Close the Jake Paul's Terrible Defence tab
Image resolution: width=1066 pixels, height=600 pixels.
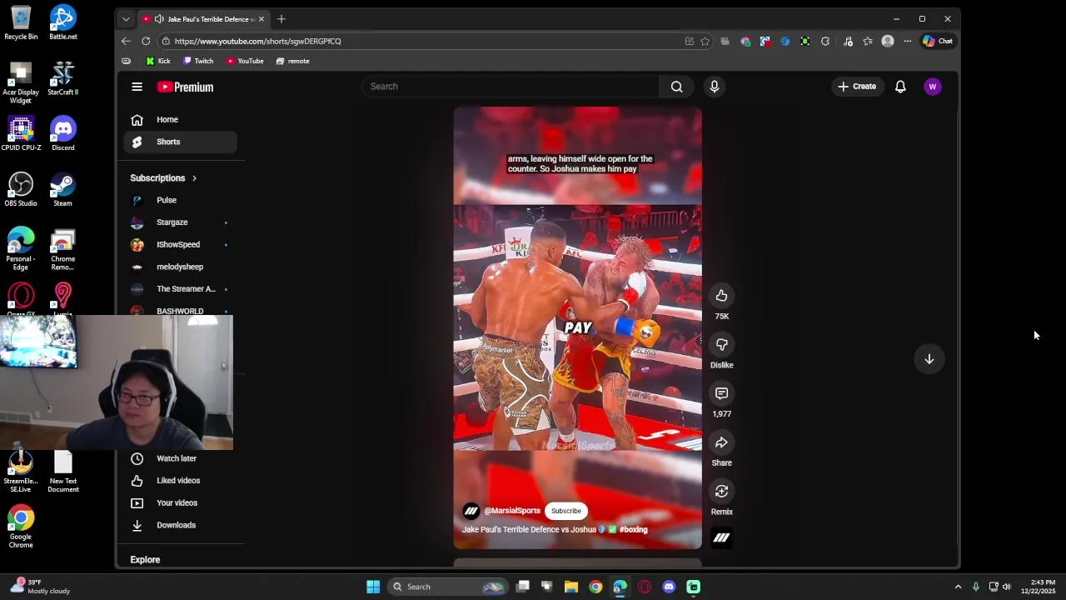tap(262, 19)
